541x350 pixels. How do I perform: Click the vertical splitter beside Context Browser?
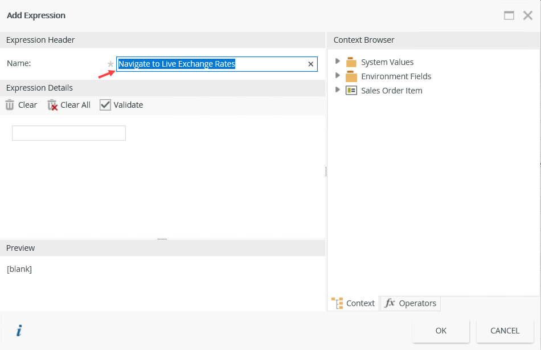click(x=326, y=171)
